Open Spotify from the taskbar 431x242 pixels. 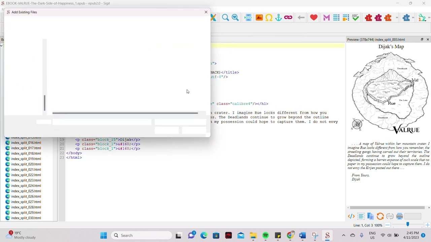point(265,235)
